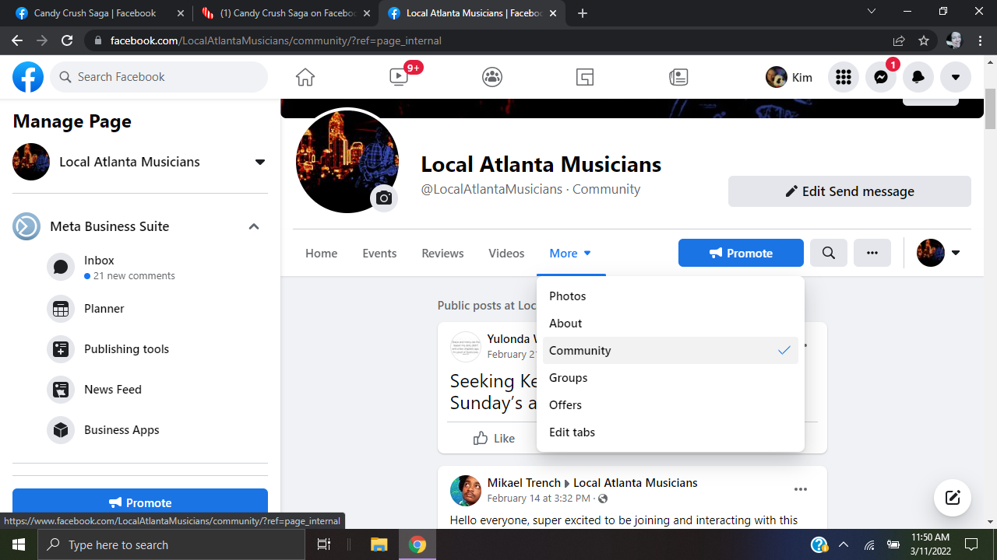Collapse the Meta Business Suite section
The image size is (997, 560).
pos(254,226)
